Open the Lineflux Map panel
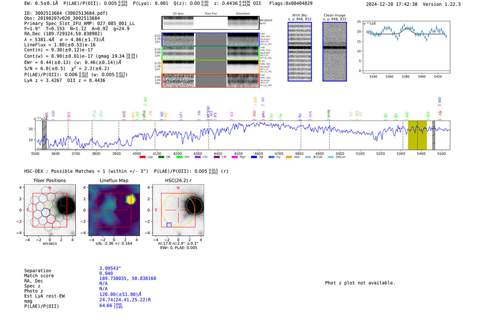The image size is (485, 330). [x=114, y=210]
